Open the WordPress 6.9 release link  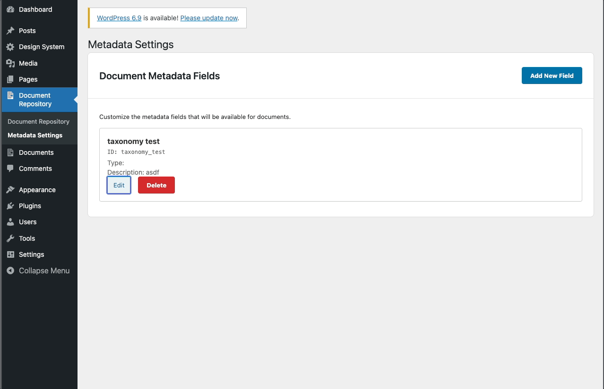119,18
